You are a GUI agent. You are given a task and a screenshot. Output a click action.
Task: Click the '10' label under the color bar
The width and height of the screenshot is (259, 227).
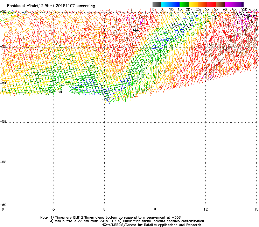[171, 9]
